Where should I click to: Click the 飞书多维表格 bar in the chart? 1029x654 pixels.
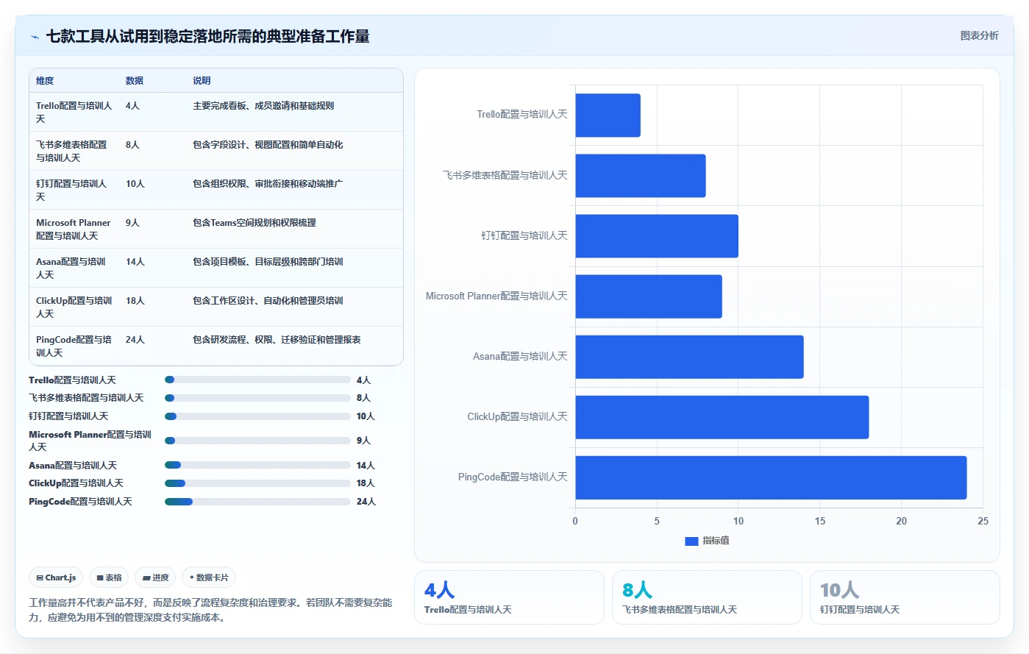pos(640,176)
